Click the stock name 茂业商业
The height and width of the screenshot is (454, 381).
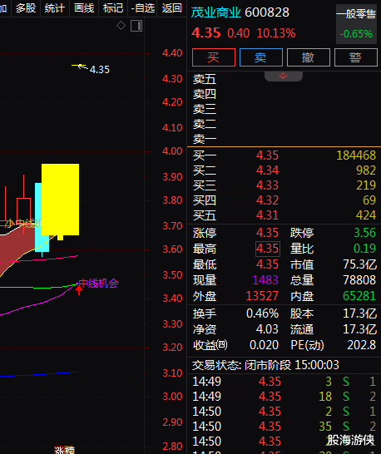click(215, 12)
